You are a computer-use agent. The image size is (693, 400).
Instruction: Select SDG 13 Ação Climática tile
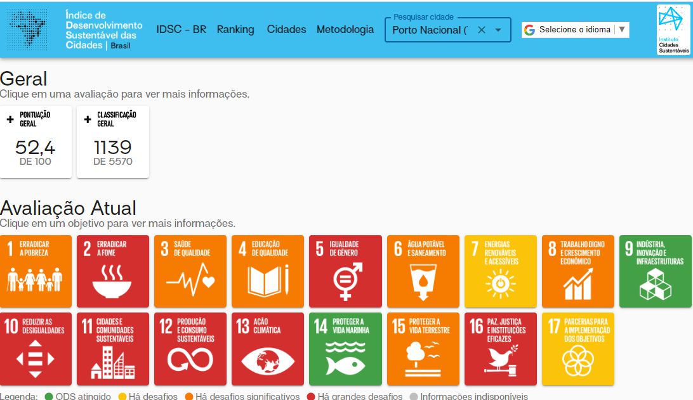268,349
